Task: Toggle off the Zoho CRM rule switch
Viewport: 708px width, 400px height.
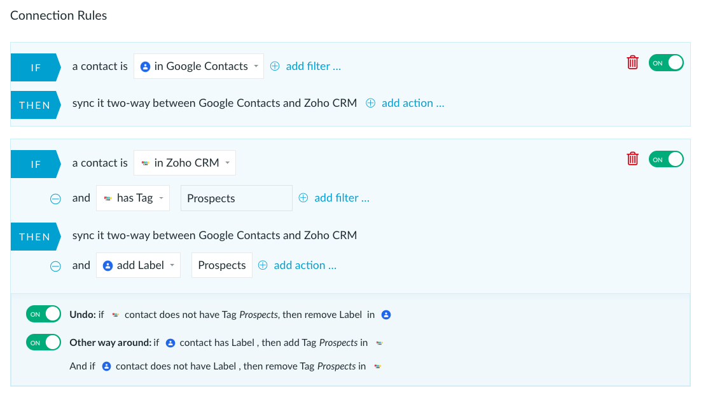Action: point(666,160)
